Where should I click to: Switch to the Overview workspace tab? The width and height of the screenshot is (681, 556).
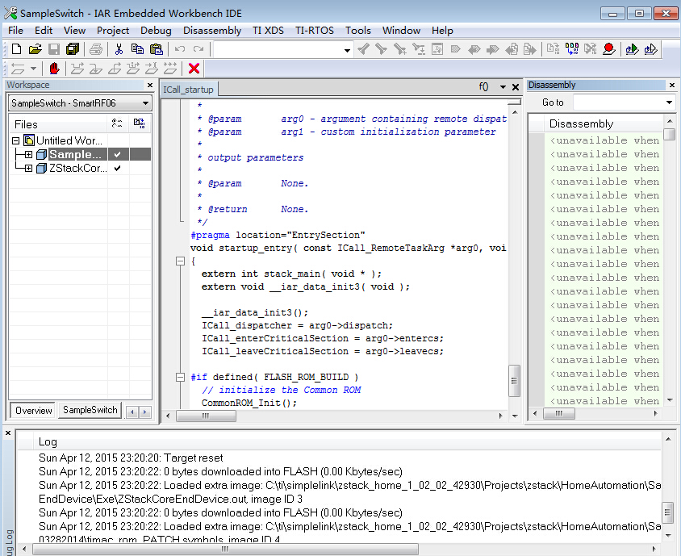[33, 411]
